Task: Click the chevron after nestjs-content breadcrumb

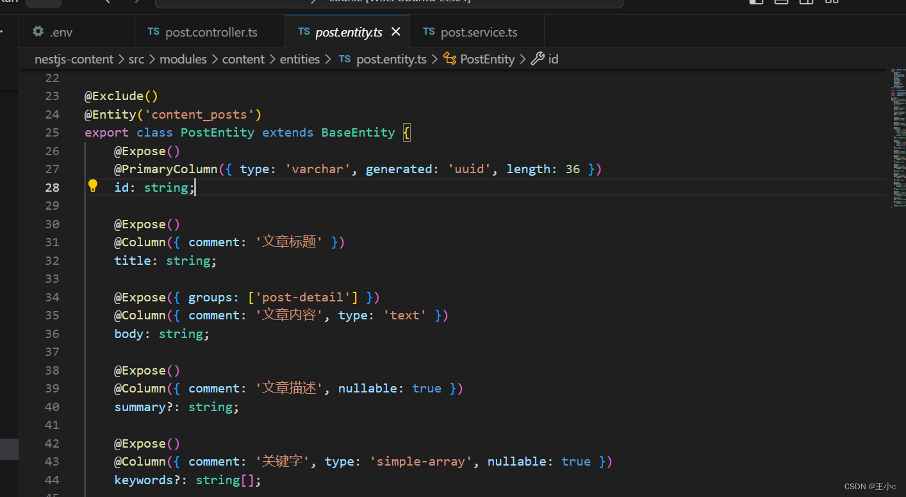Action: click(x=120, y=59)
